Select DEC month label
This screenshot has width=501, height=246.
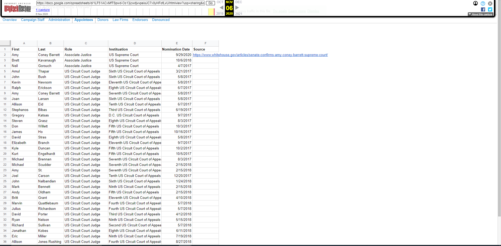[x=239, y=2]
